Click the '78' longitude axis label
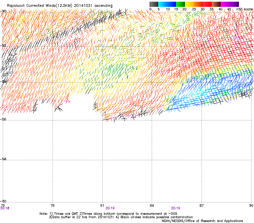The image size is (254, 223). [x=53, y=206]
